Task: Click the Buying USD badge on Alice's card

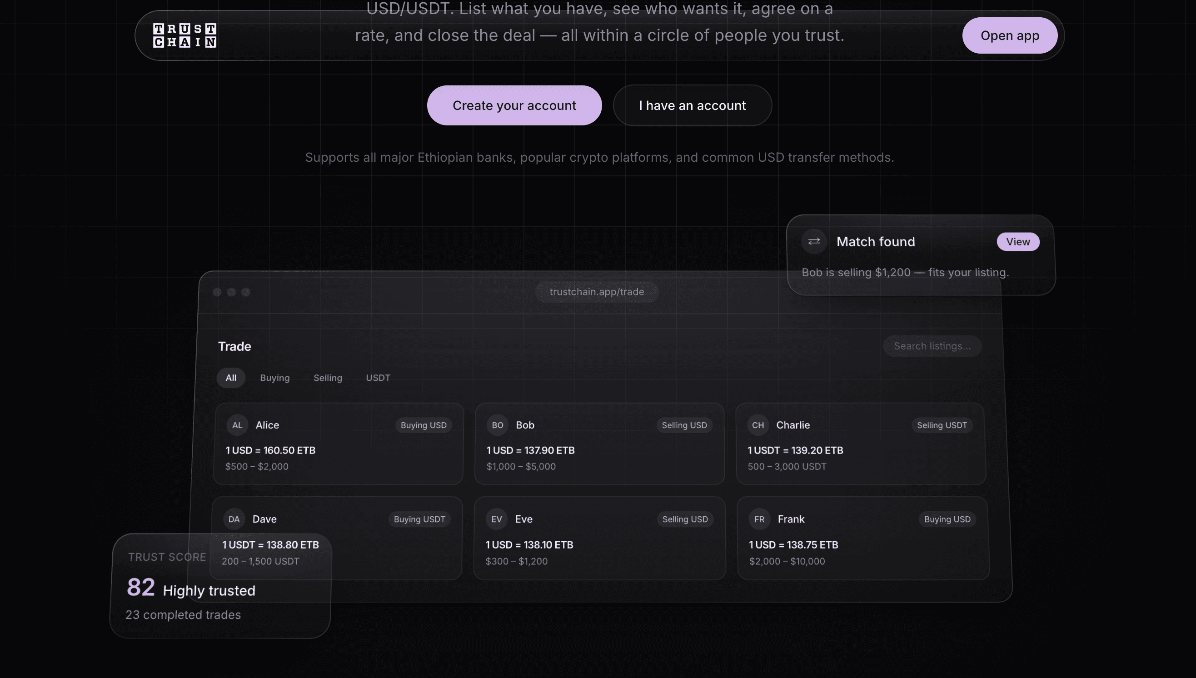Action: tap(424, 425)
